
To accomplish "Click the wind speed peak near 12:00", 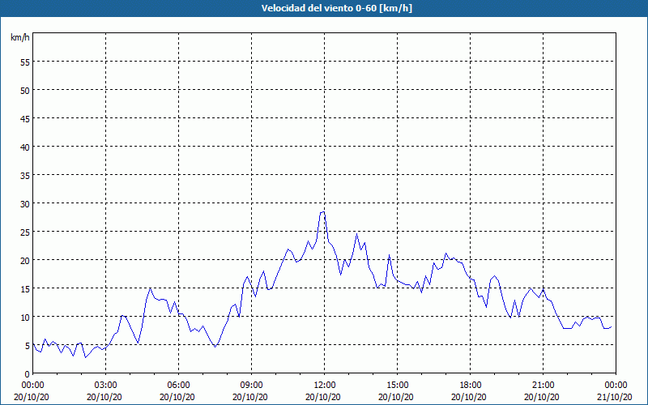I will click(322, 212).
